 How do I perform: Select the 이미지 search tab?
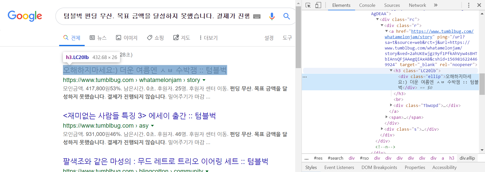127,38
